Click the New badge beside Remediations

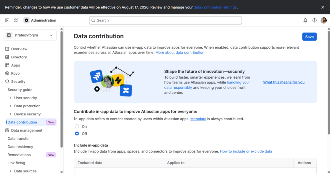coord(51,155)
